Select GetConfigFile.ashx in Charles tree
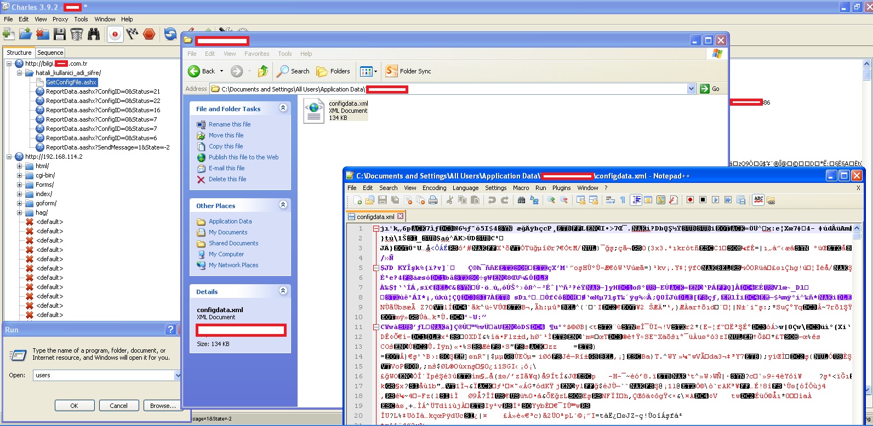Screen dimensions: 873x426 pos(71,82)
